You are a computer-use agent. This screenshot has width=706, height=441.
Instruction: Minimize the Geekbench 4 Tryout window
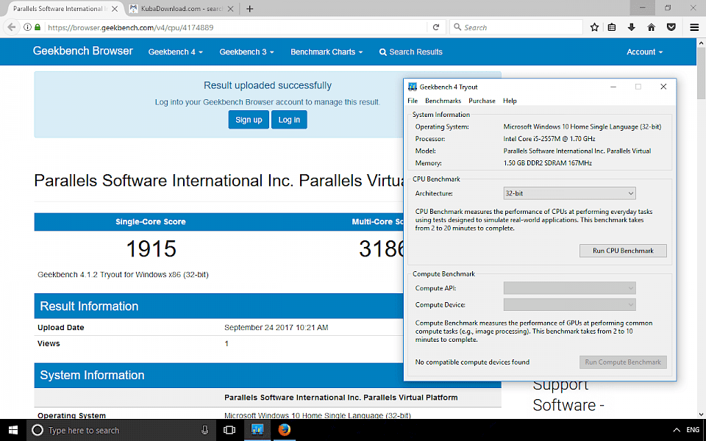pyautogui.click(x=613, y=87)
